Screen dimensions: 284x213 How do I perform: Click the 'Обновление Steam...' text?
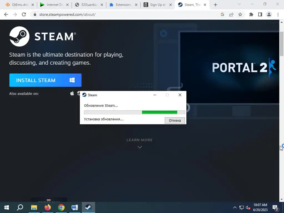pos(101,106)
